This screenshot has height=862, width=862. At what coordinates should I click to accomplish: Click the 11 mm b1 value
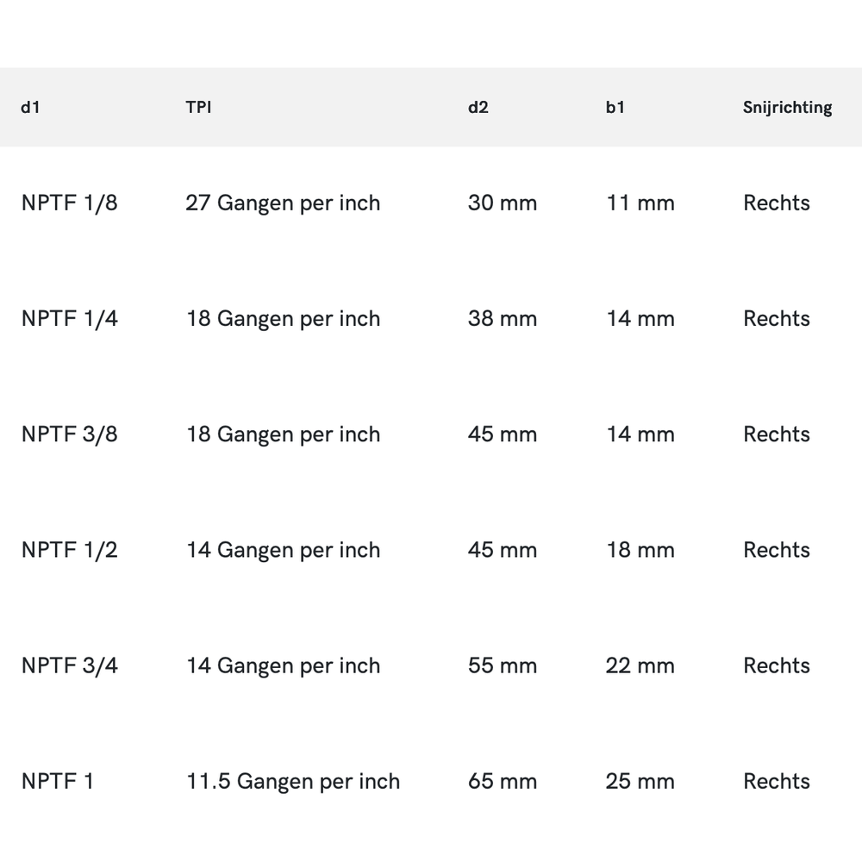click(640, 203)
